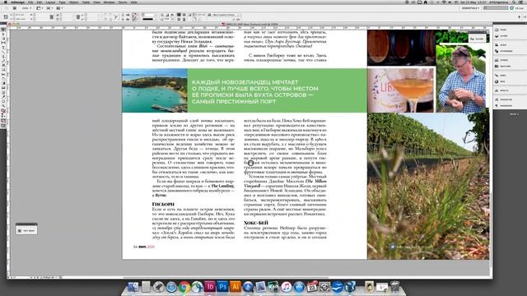The height and width of the screenshot is (296, 527).
Task: Open the File menu
Action: (x=30, y=2)
